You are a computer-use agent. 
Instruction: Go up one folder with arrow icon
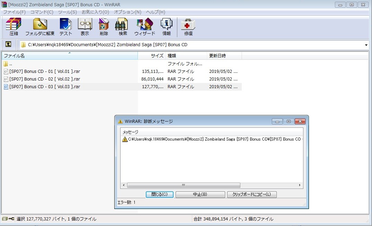(8, 44)
